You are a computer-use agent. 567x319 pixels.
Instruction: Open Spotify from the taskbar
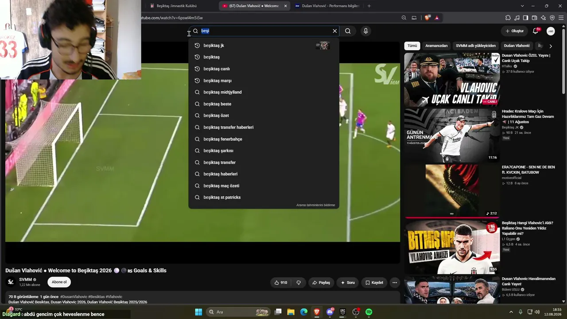(369, 312)
